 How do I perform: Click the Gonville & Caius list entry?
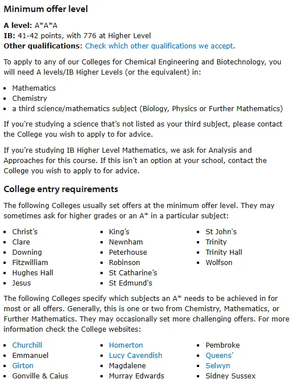point(40,376)
